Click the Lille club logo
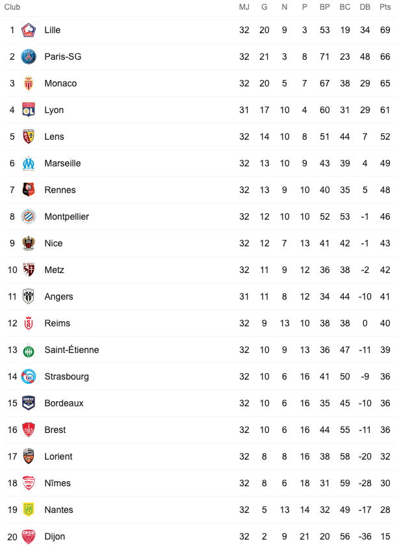The height and width of the screenshot is (550, 397). [x=29, y=30]
